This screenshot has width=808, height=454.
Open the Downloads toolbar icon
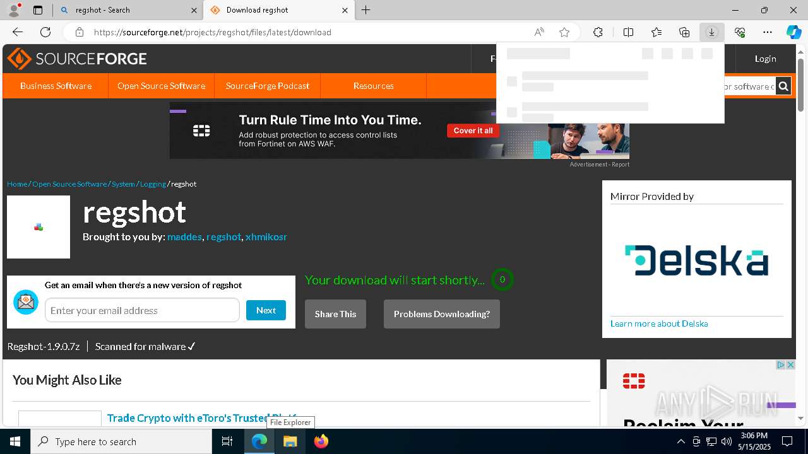click(712, 32)
